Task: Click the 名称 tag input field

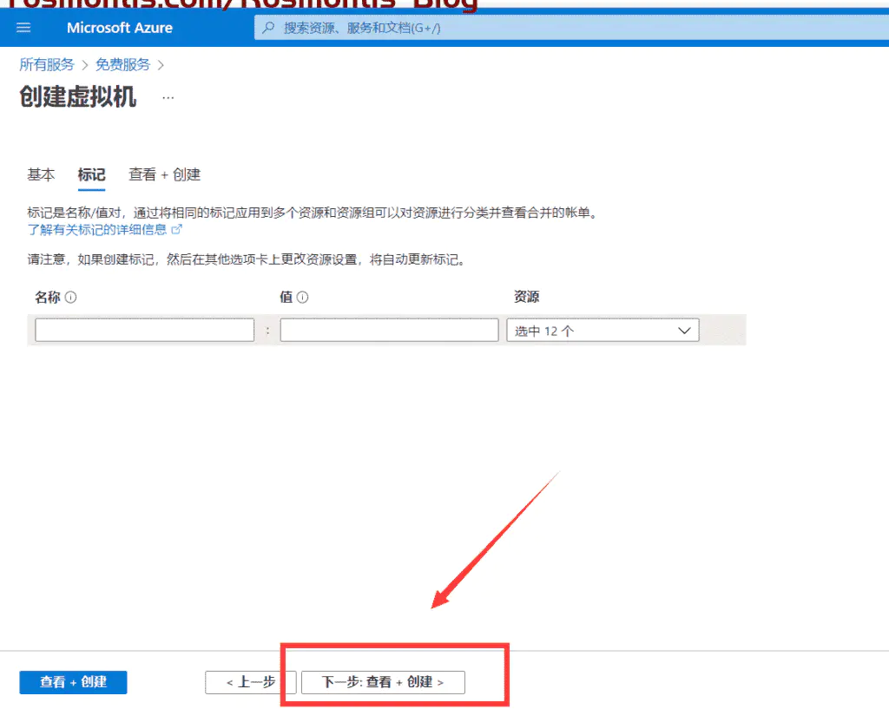Action: [145, 330]
